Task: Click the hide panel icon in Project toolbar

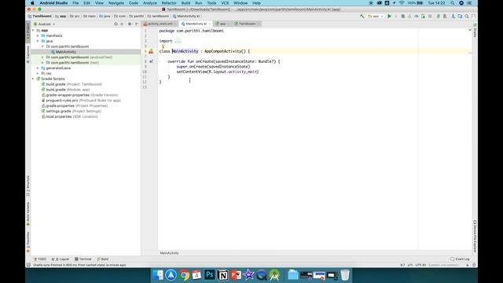Action: [x=137, y=24]
